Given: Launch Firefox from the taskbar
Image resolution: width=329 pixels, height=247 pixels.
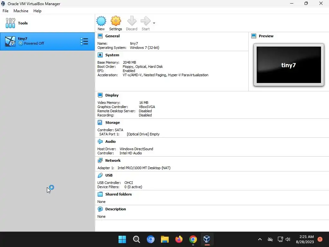Looking at the screenshot, I should pyautogui.click(x=179, y=239).
